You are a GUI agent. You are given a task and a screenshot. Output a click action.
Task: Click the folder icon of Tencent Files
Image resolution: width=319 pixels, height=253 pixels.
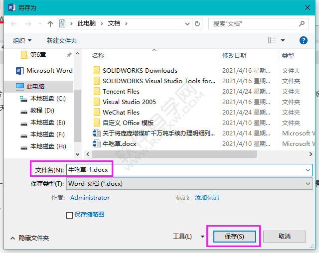click(97, 92)
